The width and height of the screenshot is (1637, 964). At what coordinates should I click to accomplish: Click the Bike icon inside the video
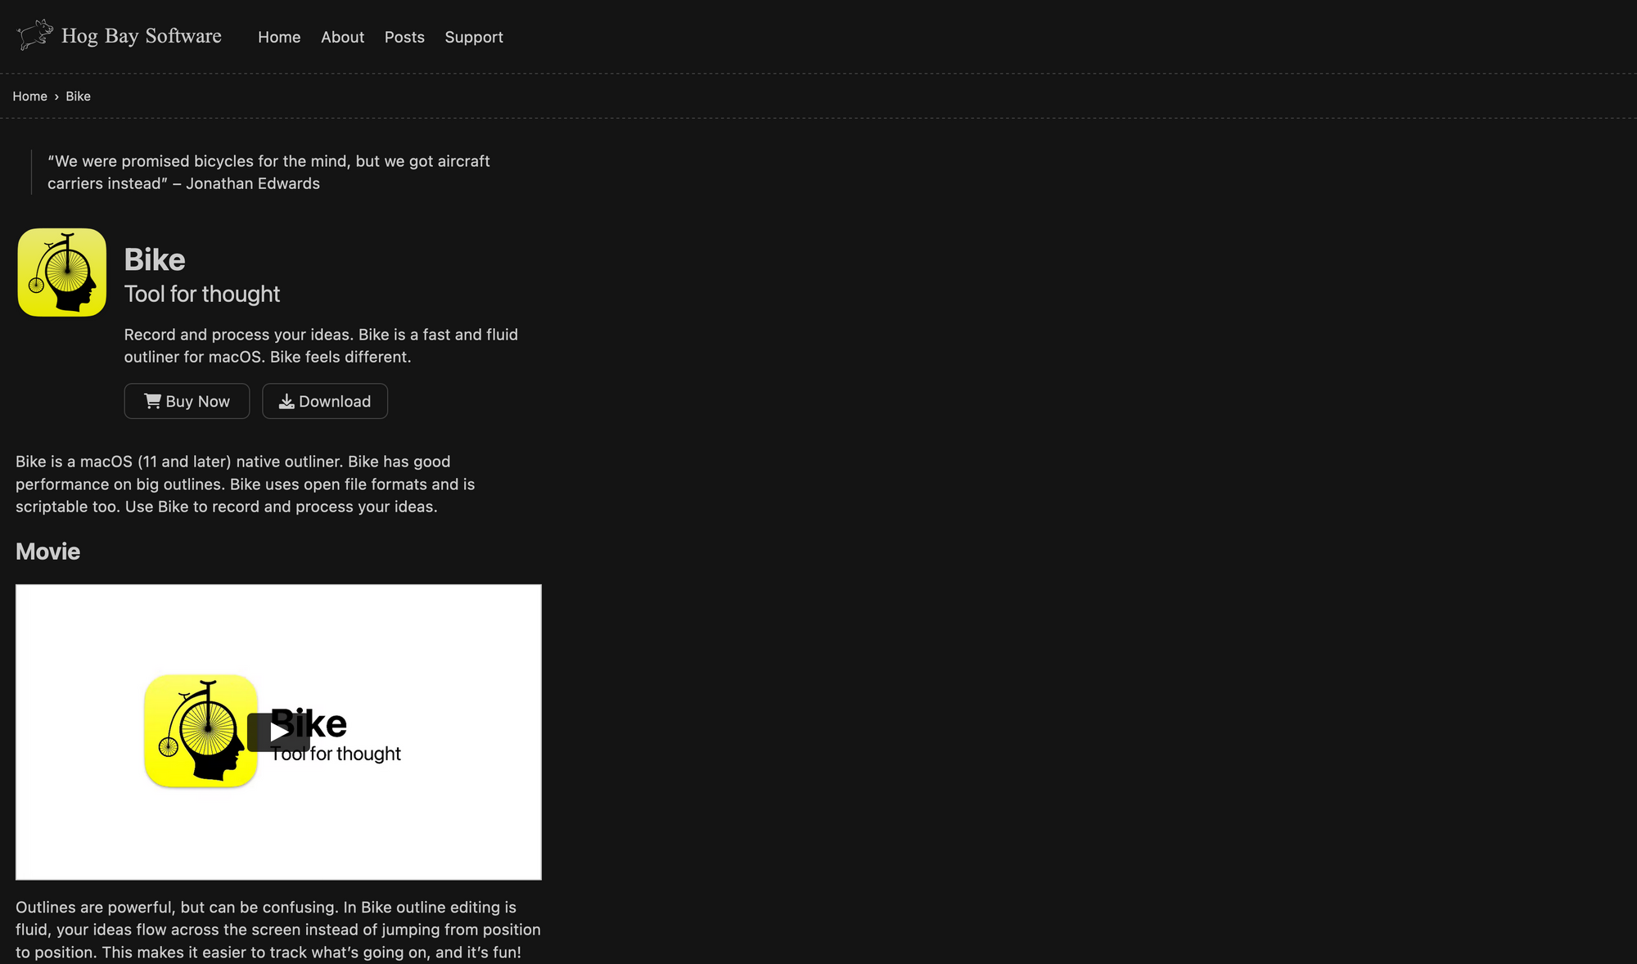click(201, 731)
